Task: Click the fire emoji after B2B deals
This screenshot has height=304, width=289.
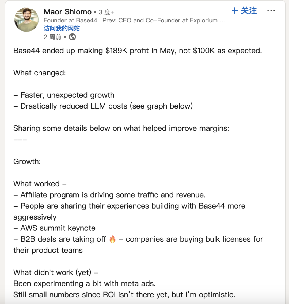Action: [x=112, y=239]
